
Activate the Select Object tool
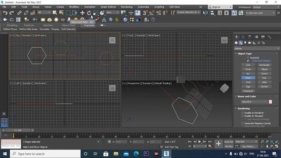(54, 13)
